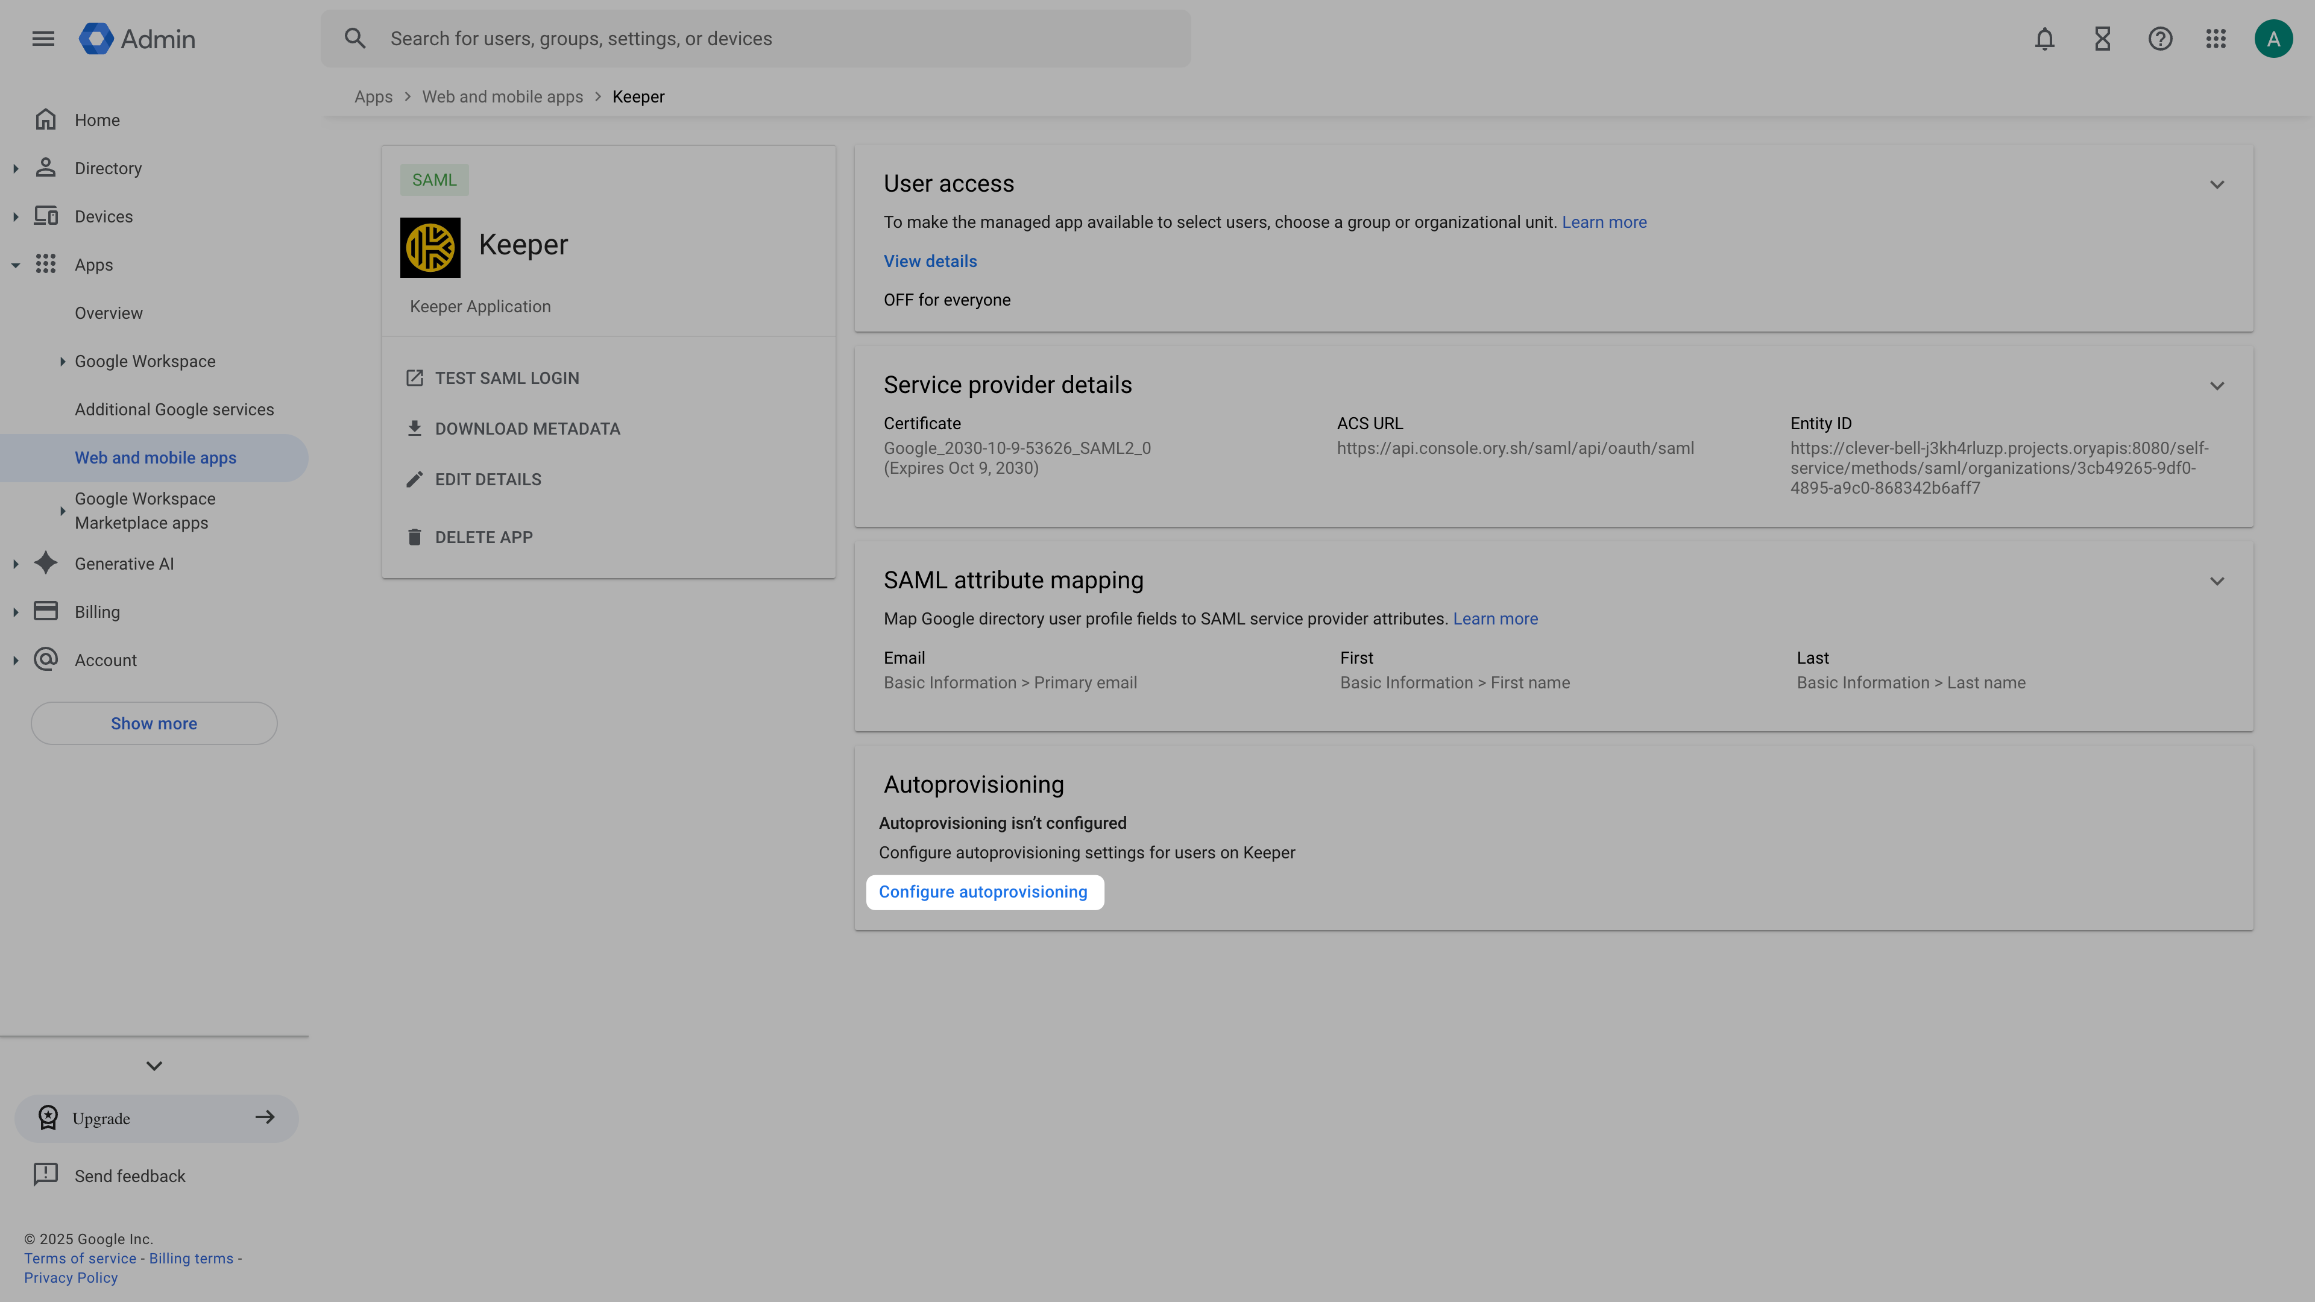Screen dimensions: 2315x1302
Task: Click the search magnifier icon
Action: coord(355,38)
